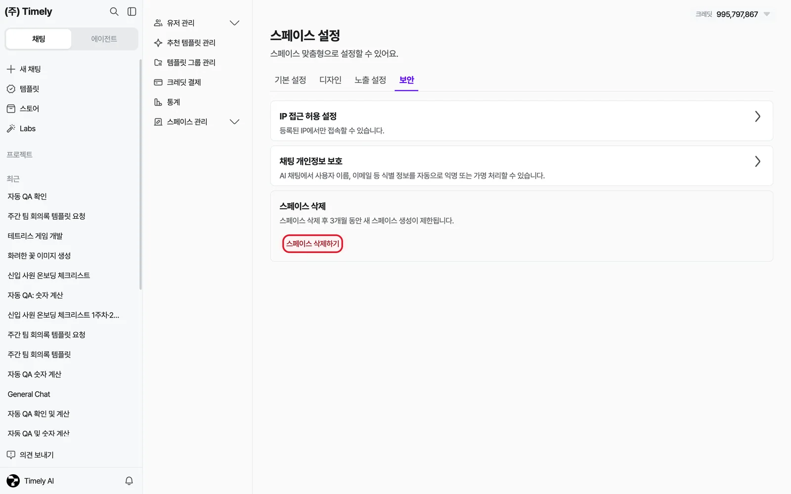Select the 기본 설정 tab
This screenshot has width=791, height=494.
point(290,80)
